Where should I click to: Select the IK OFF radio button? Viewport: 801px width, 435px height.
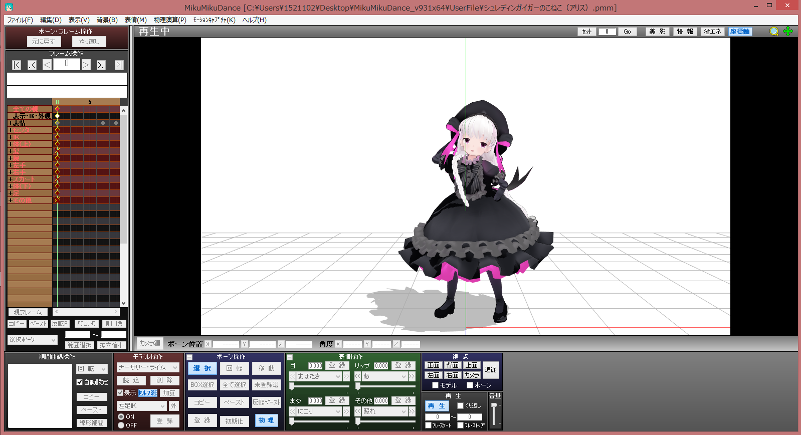[x=121, y=425]
